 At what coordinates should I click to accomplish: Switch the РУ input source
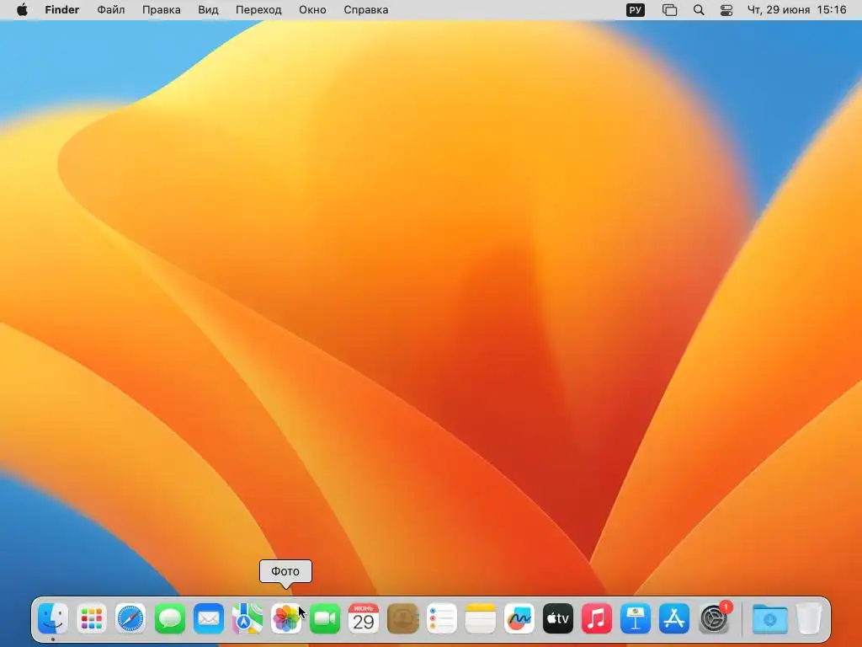pyautogui.click(x=635, y=10)
